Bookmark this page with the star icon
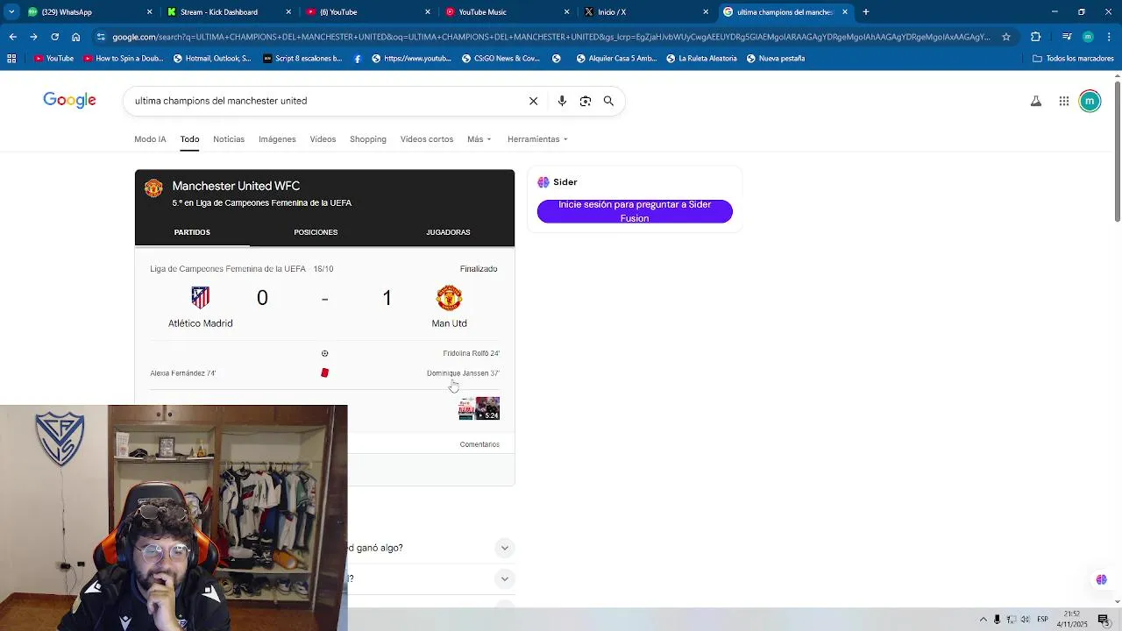Image resolution: width=1122 pixels, height=631 pixels. [x=1006, y=37]
